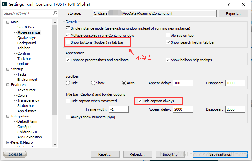Viewport: 252px width, 161px height.
Task: Click the Donate button
Action: 15,154
